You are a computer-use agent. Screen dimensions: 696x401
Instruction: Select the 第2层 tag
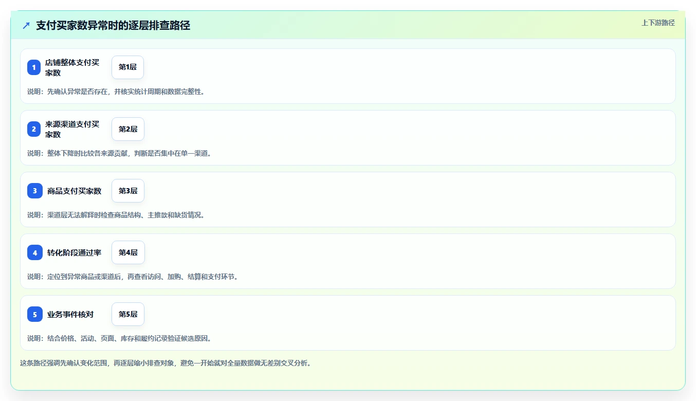(x=128, y=129)
